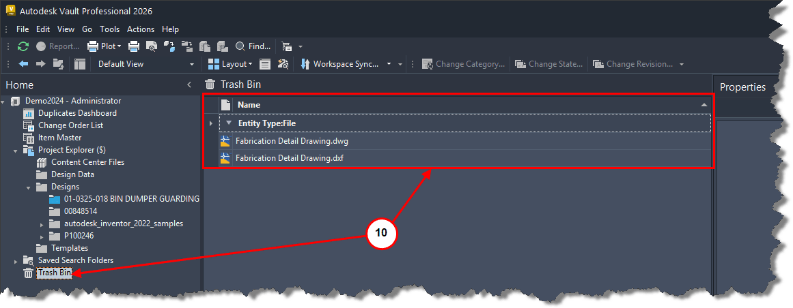Viewport: 793px width, 308px height.
Task: Open the Go menu
Action: coord(87,29)
